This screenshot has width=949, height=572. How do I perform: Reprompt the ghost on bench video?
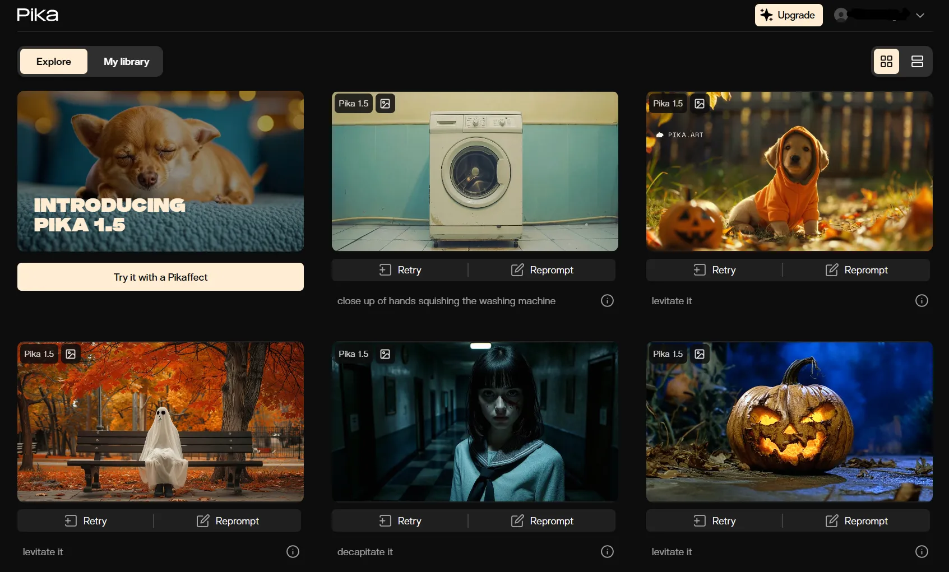click(228, 521)
